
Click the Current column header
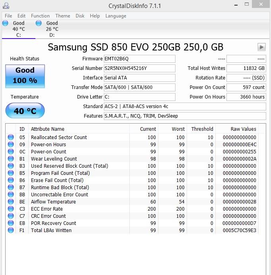pos(144,129)
